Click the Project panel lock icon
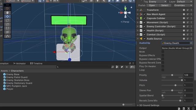Screen dimensions: 196x110 click(130, 63)
